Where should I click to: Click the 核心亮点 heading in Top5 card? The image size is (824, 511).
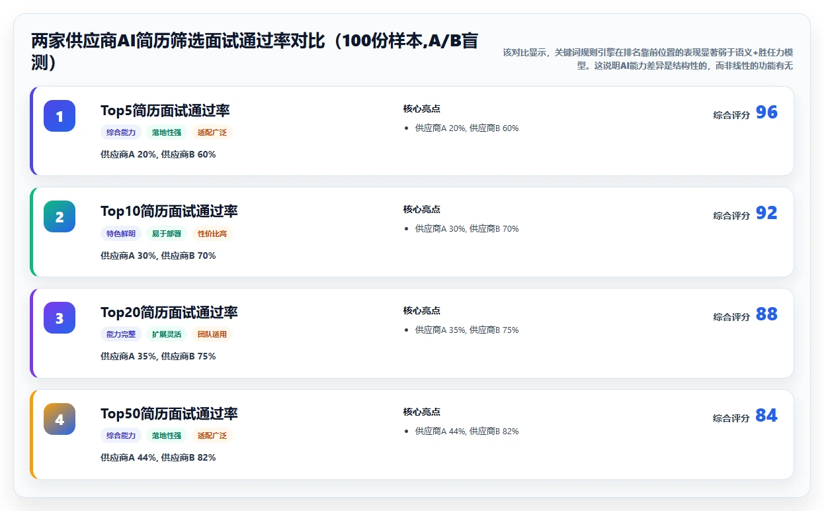pyautogui.click(x=422, y=109)
